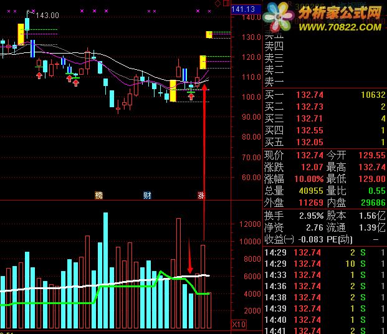Click the 2000 volume axis label
Viewport: 387px width, 334px height.
click(x=252, y=310)
